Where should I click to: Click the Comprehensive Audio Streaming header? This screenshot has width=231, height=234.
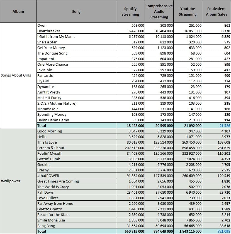(x=159, y=11)
